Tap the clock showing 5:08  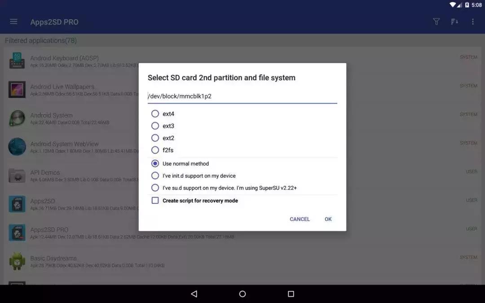476,4
